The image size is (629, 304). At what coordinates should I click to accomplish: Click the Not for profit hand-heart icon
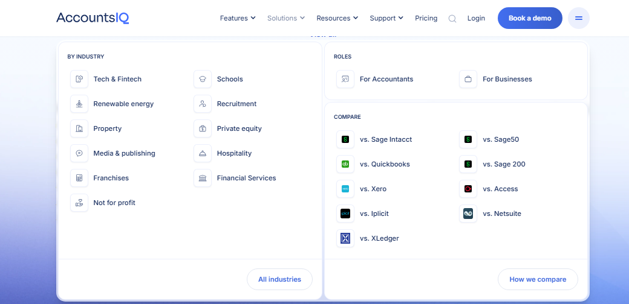(79, 203)
